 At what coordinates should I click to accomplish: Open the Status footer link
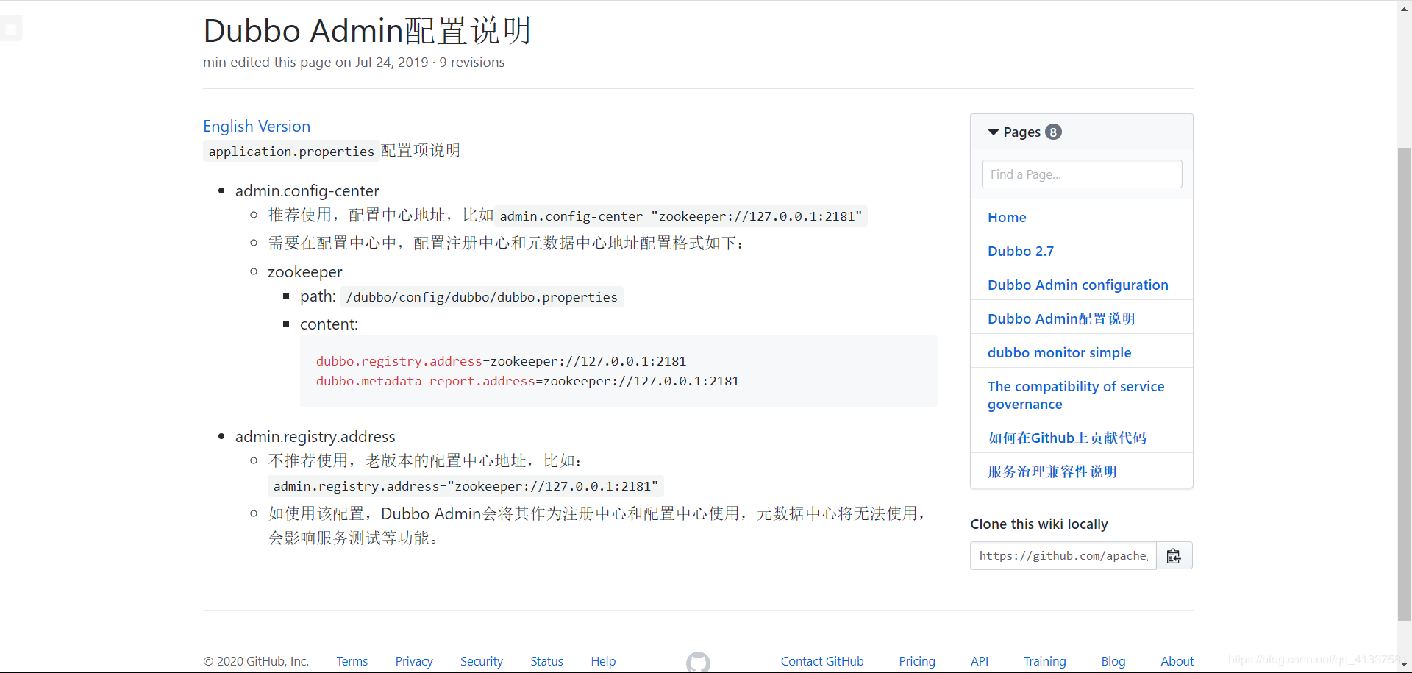546,661
